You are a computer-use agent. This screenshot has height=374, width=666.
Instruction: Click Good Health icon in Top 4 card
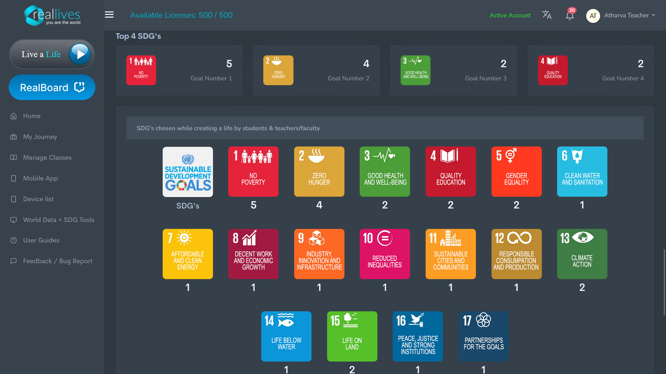click(416, 70)
